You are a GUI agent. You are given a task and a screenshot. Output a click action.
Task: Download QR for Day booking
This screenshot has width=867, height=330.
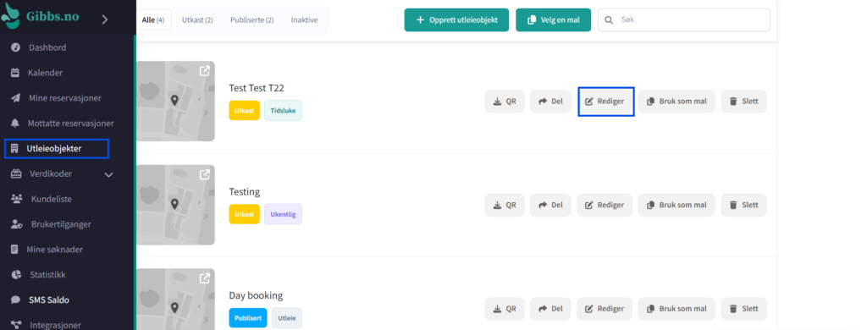click(505, 309)
